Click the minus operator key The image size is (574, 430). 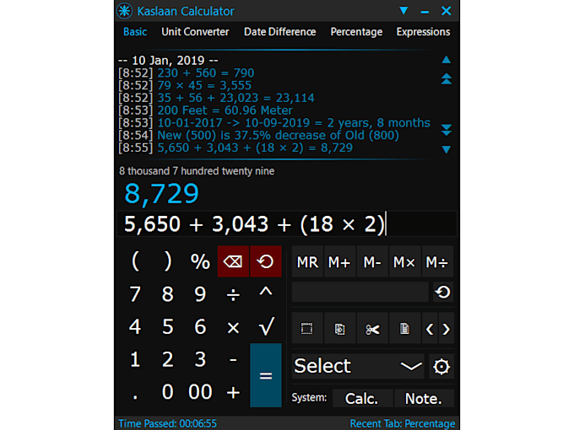tap(233, 359)
